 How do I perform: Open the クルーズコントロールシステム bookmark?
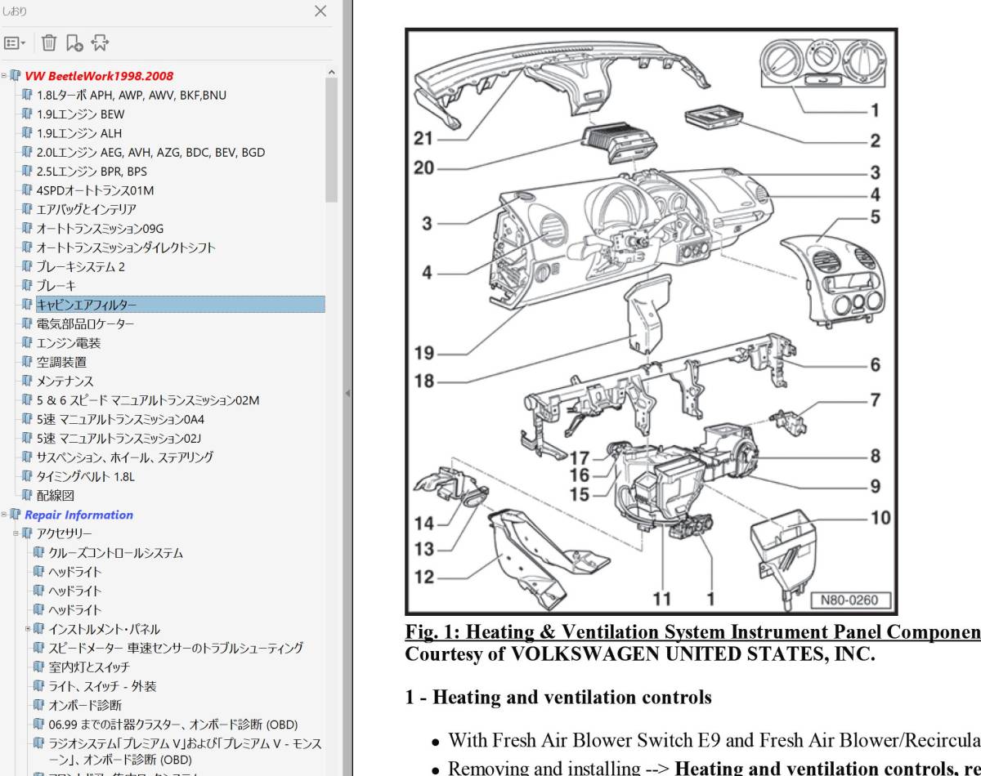point(115,553)
